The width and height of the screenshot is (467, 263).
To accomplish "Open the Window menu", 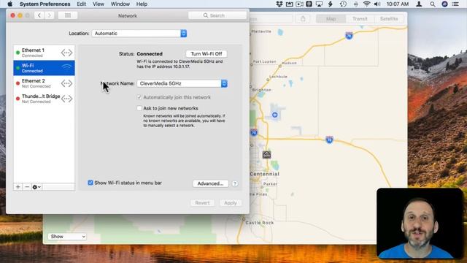I will coord(120,4).
